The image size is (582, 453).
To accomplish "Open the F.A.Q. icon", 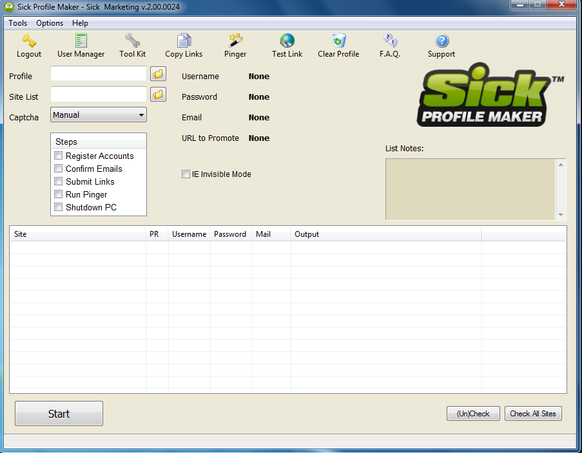I will [x=390, y=41].
